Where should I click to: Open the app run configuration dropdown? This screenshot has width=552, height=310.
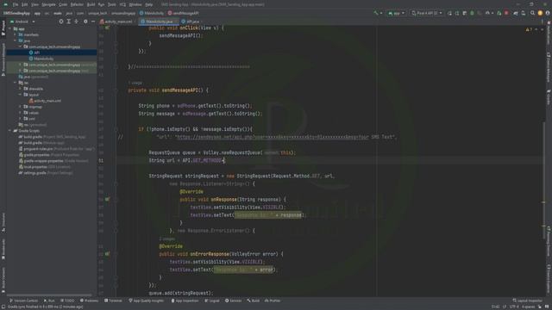click(396, 13)
